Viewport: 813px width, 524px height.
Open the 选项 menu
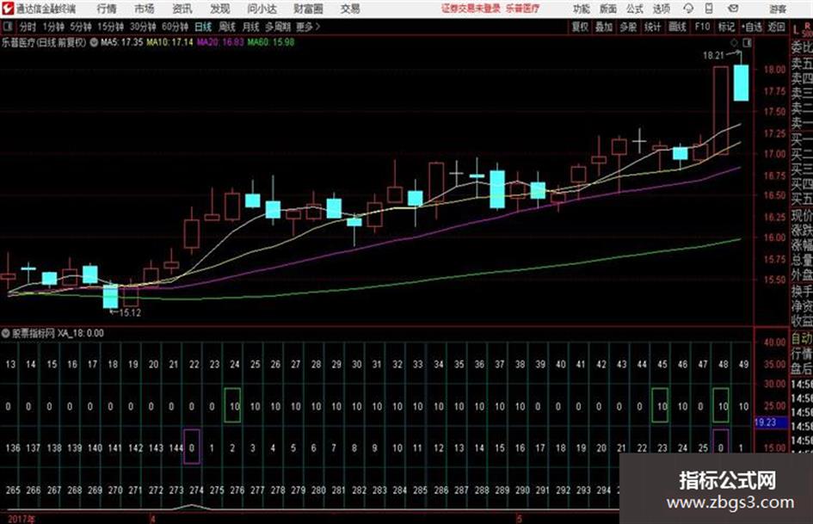[x=661, y=9]
